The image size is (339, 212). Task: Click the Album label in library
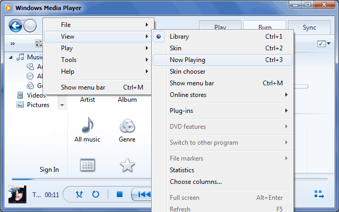click(x=127, y=100)
